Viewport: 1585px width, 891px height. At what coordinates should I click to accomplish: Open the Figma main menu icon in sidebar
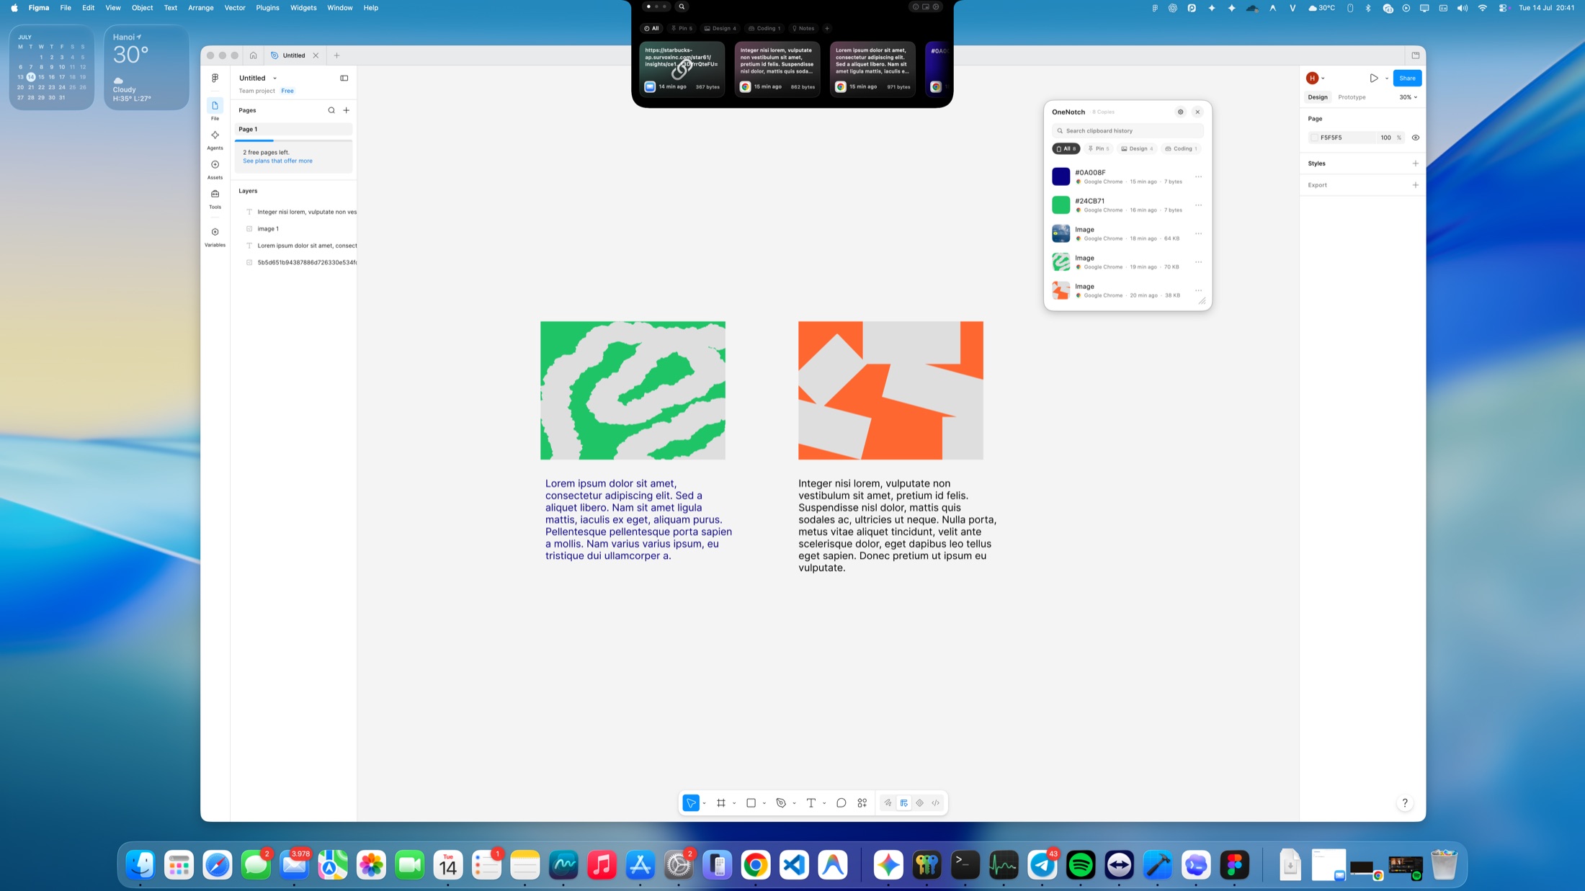[215, 78]
